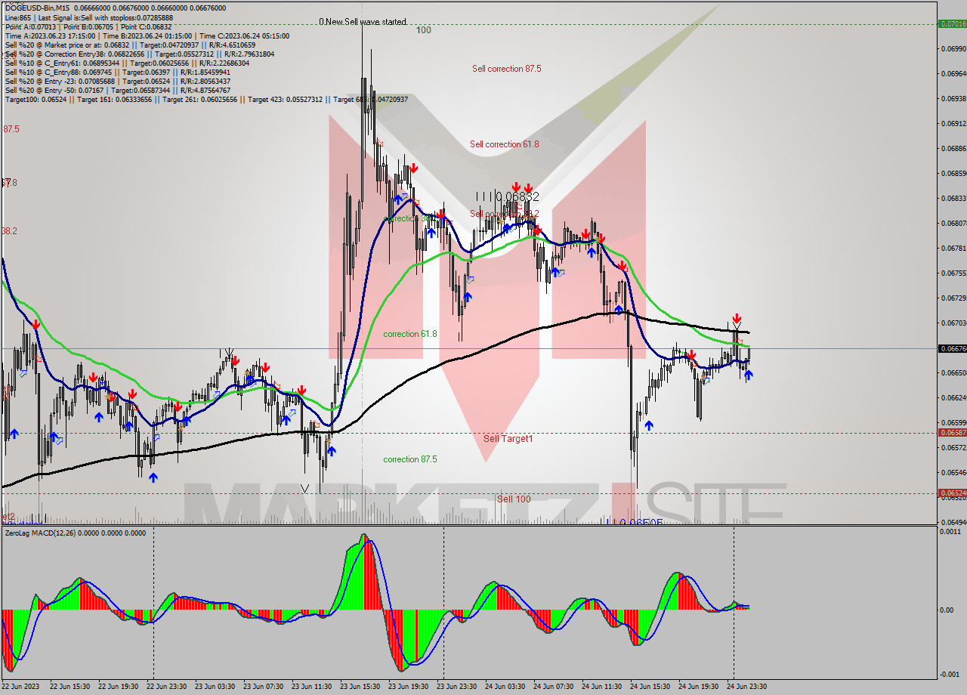Select the 'Sell correction 61.8' label
The image size is (967, 695).
pos(504,144)
